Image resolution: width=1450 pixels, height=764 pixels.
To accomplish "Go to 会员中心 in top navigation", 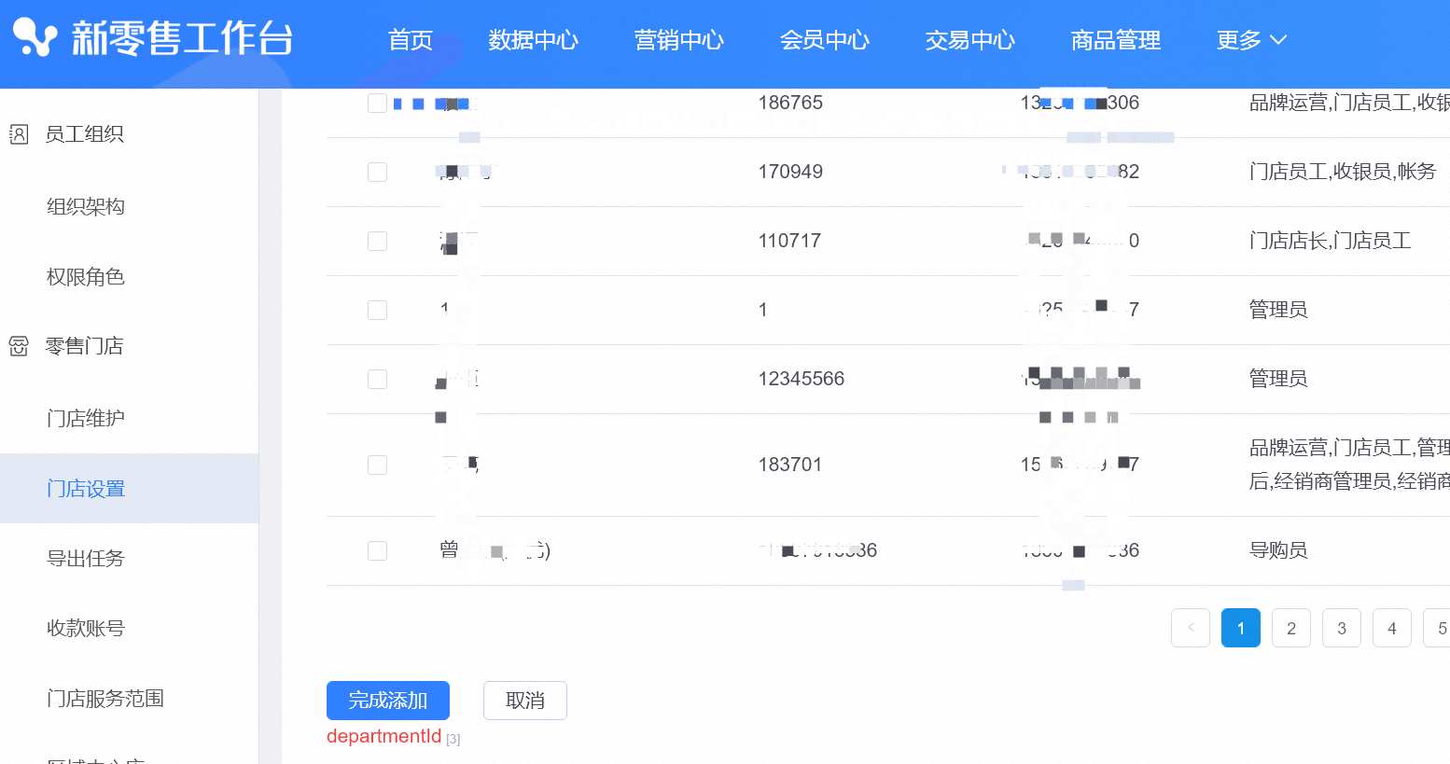I will (824, 40).
